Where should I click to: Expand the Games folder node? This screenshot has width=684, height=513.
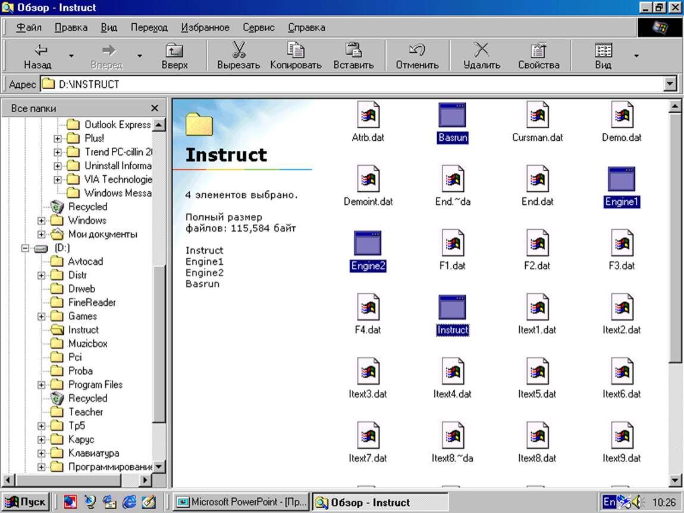pos(42,316)
